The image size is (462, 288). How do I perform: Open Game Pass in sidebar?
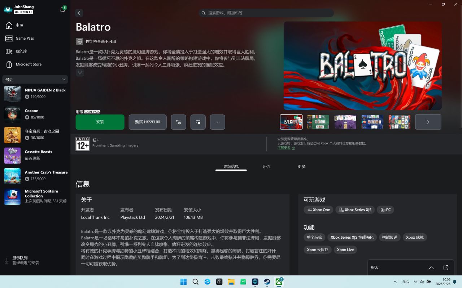(35, 39)
